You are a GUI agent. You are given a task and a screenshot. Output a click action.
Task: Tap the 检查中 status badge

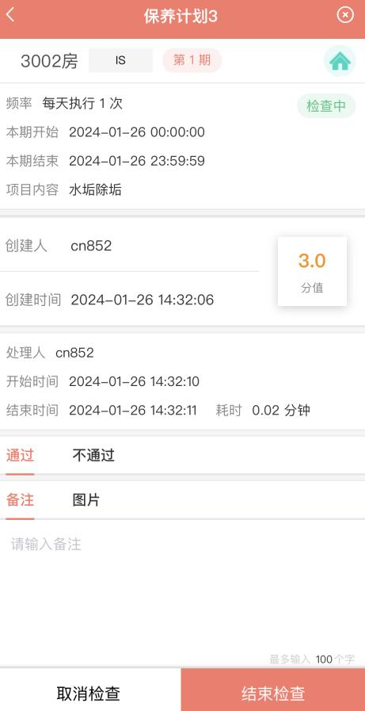(x=326, y=106)
